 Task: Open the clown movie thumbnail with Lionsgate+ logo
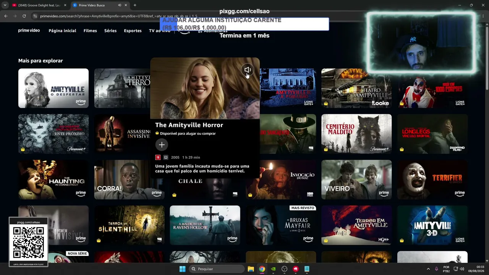[x=432, y=90]
